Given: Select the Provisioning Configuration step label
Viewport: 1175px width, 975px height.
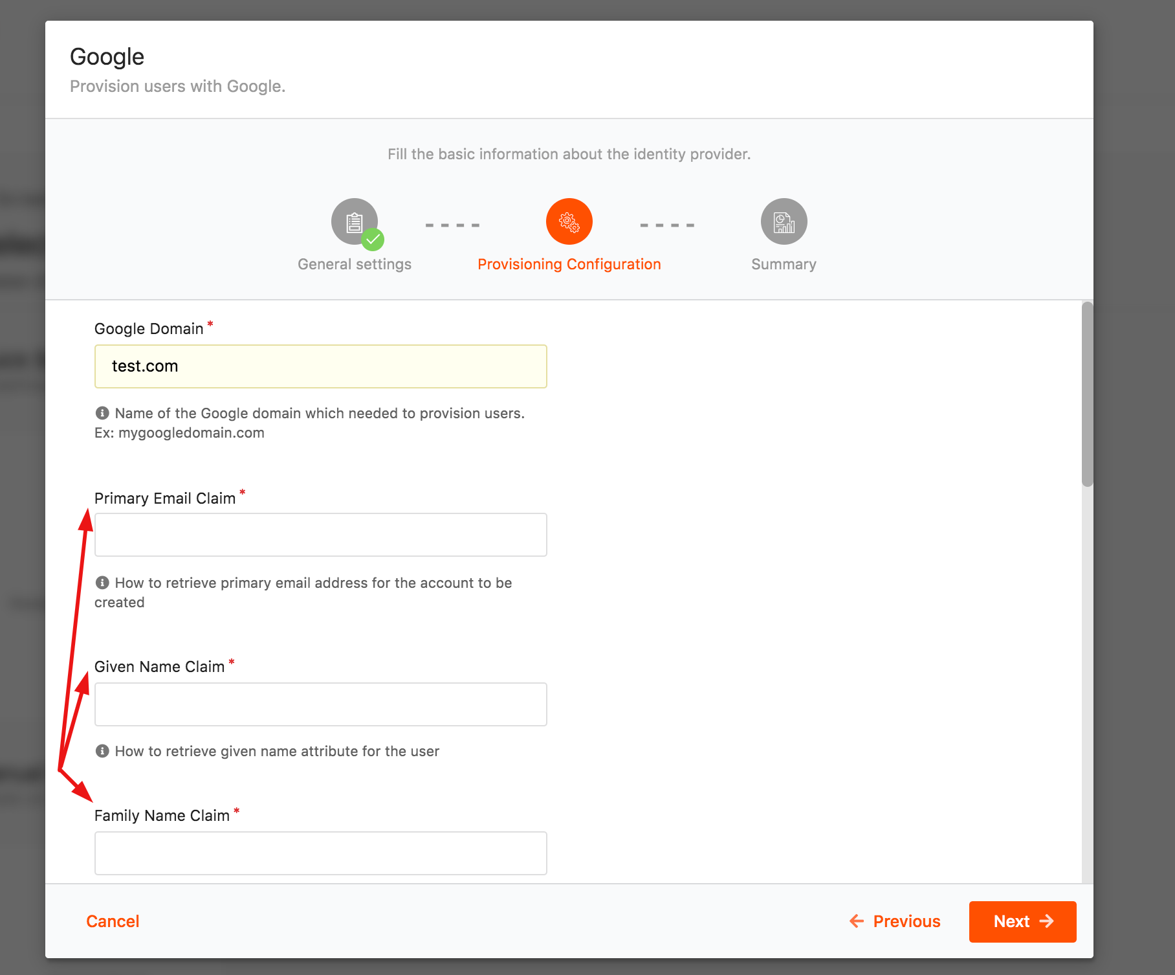Looking at the screenshot, I should click(x=569, y=264).
